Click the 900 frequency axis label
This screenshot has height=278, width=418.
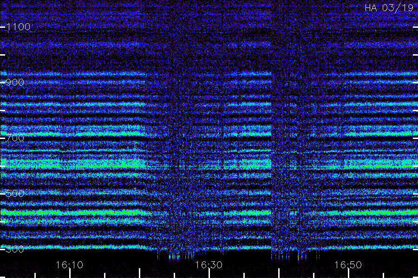click(x=15, y=82)
